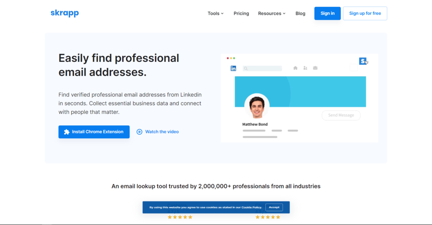432x225 pixels.
Task: Click the puzzle piece icon on Install button
Action: point(67,132)
